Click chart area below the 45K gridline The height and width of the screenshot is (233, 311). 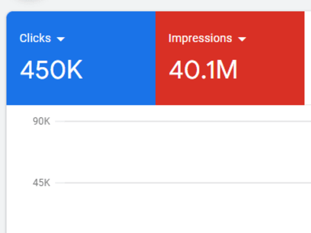pos(183,208)
